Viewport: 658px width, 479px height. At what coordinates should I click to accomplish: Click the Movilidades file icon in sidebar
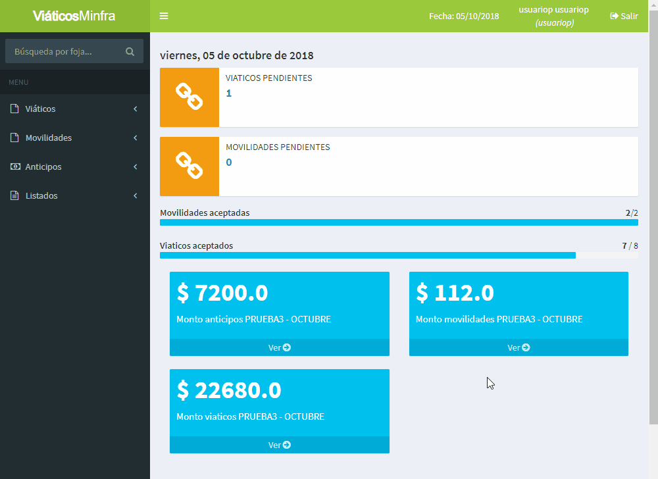point(14,138)
